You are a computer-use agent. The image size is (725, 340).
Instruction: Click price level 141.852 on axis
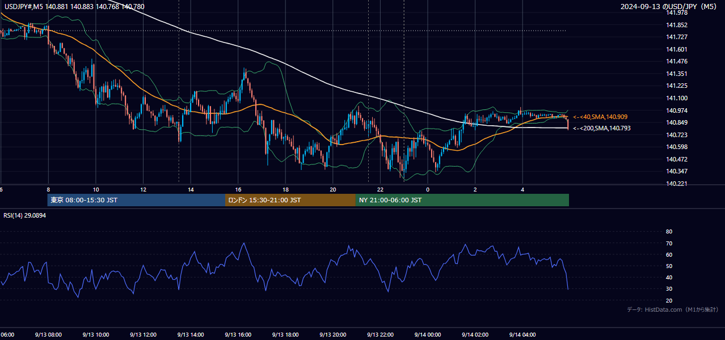(677, 25)
